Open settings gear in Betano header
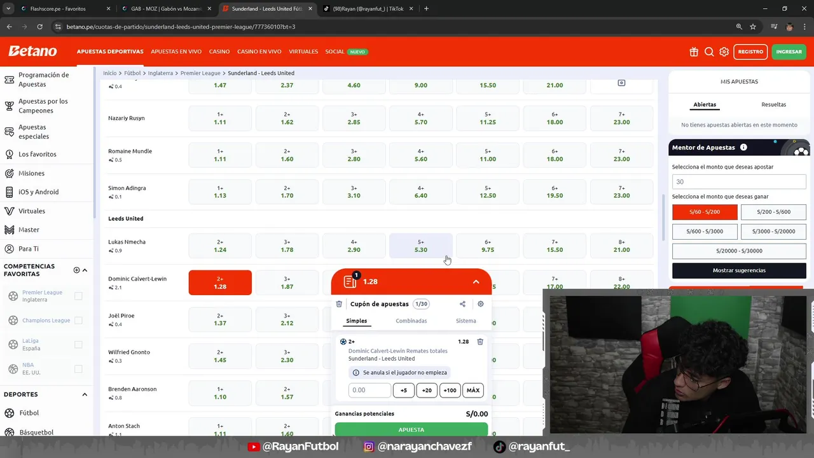The height and width of the screenshot is (458, 814). [x=724, y=52]
